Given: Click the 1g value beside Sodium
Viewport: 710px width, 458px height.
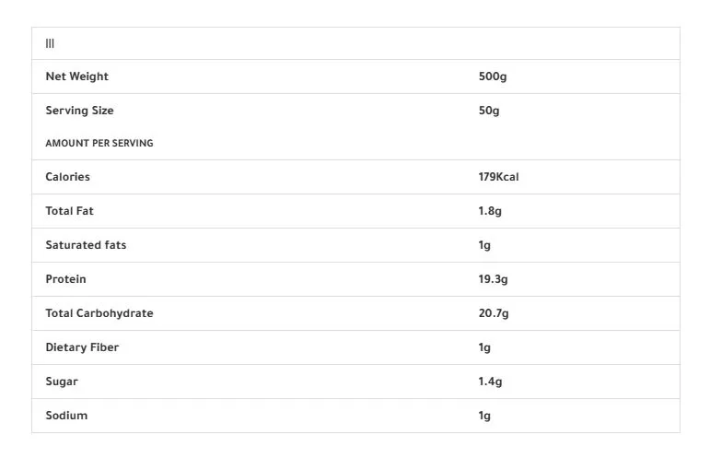Looking at the screenshot, I should (x=484, y=416).
